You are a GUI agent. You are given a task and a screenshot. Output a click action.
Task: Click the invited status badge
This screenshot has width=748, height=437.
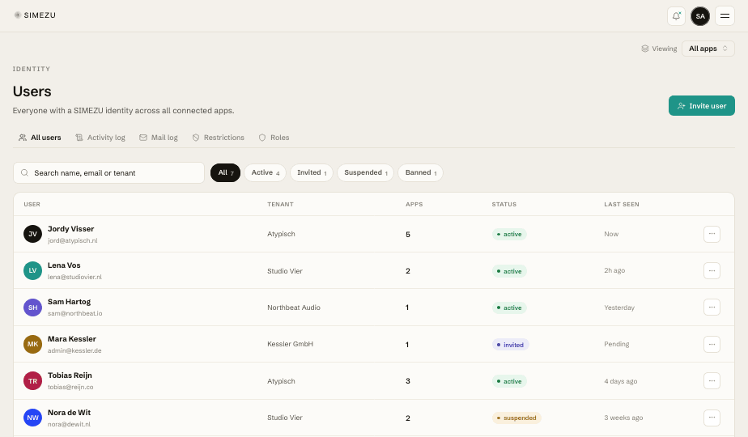511,345
